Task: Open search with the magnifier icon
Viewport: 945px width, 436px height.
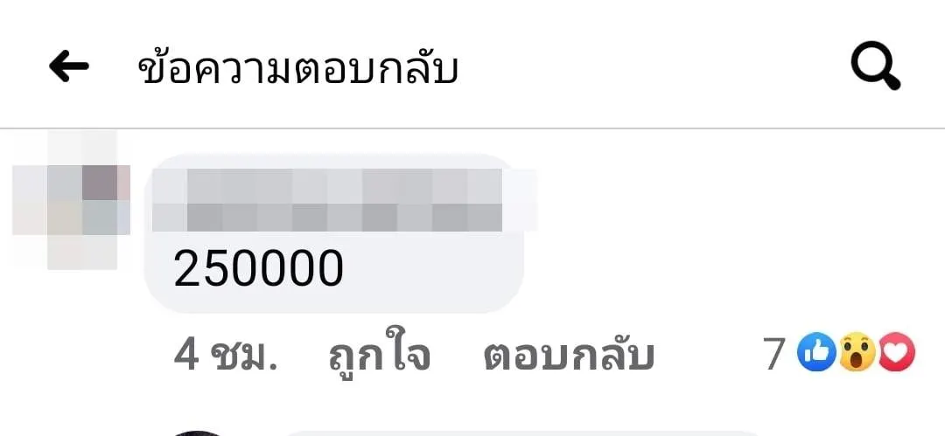Action: [876, 66]
